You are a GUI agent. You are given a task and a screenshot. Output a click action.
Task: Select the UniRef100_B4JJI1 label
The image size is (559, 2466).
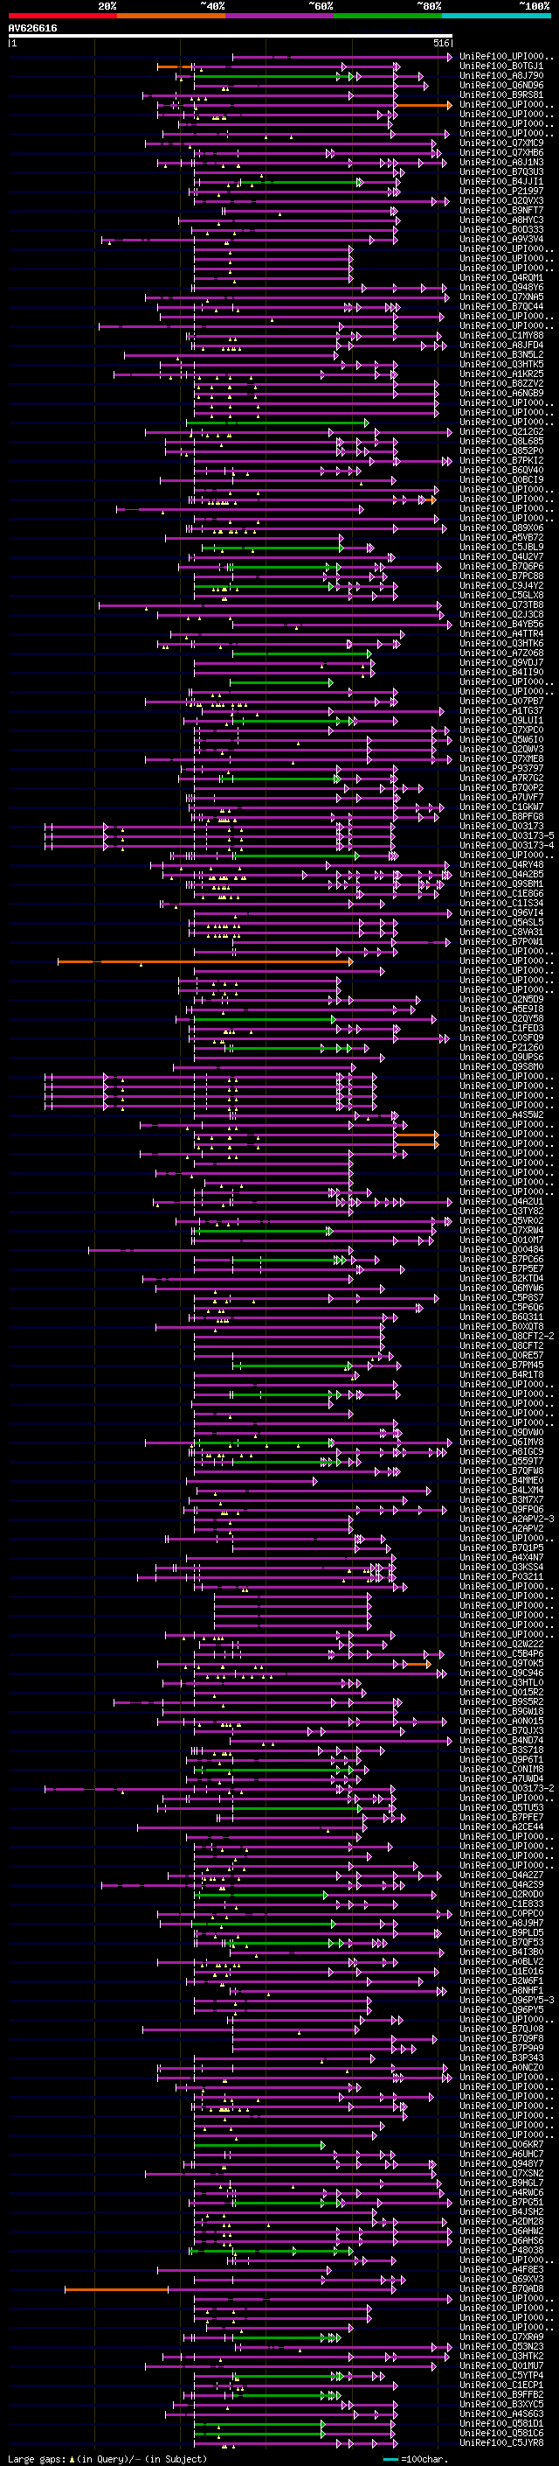pos(501,182)
